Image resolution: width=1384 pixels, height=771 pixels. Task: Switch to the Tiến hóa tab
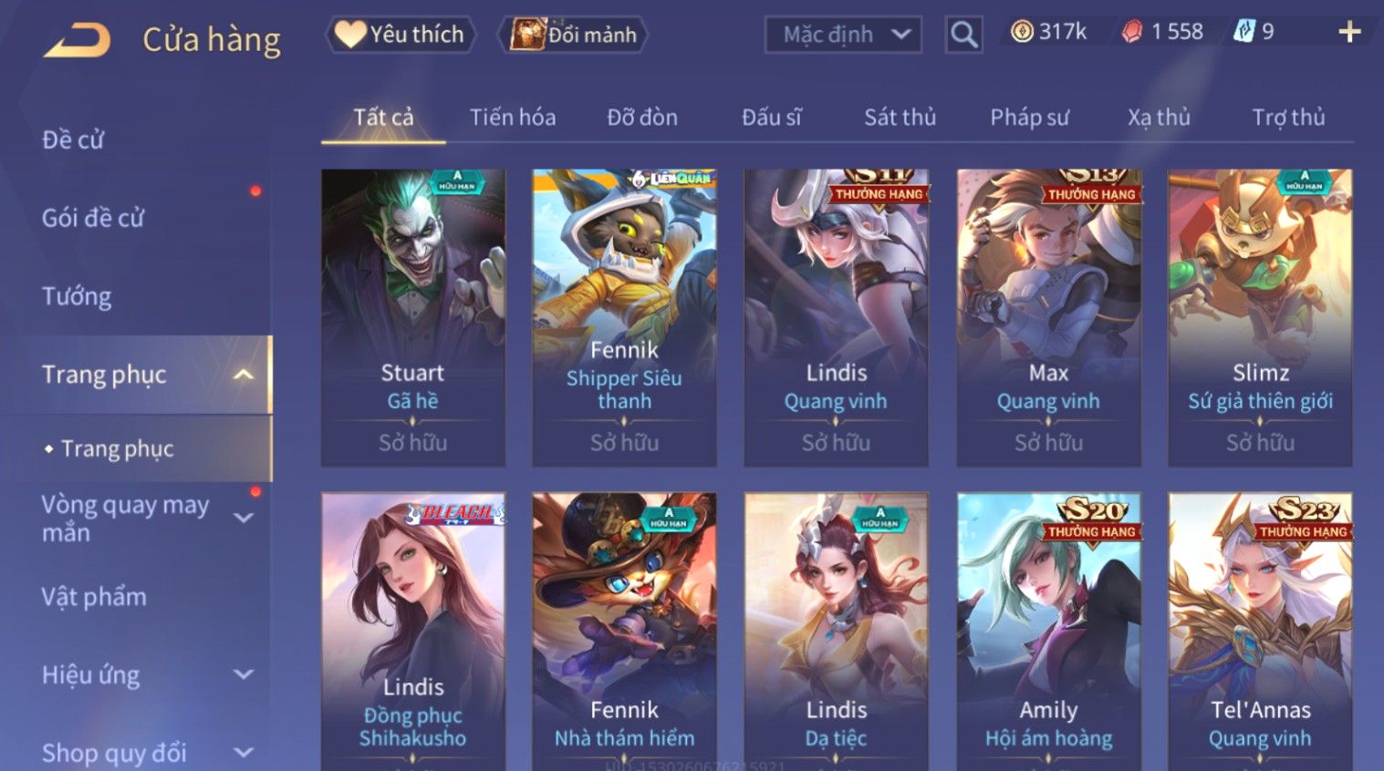tap(513, 118)
